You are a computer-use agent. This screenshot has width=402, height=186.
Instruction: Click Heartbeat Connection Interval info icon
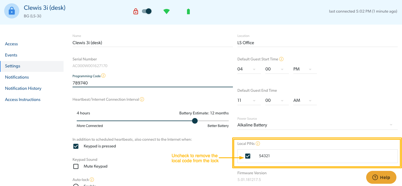pos(142,99)
